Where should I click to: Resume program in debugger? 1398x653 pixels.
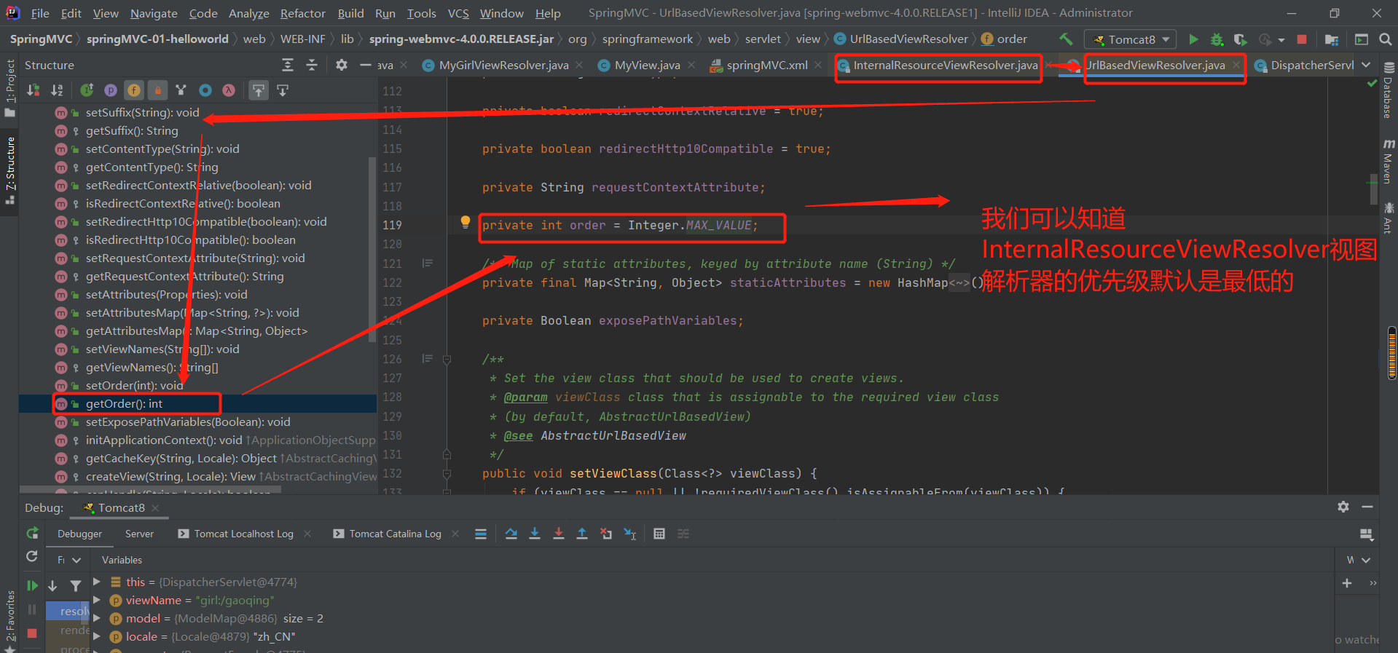point(32,585)
